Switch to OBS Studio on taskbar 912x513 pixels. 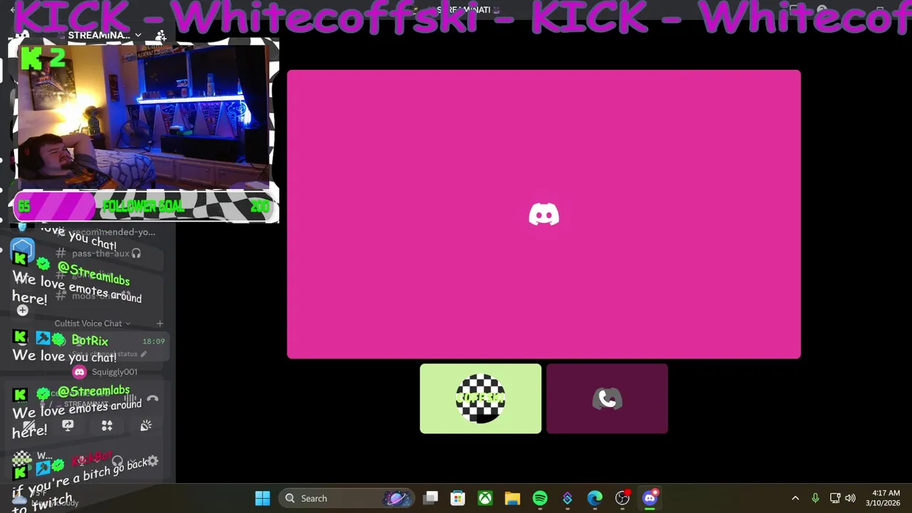(x=622, y=498)
